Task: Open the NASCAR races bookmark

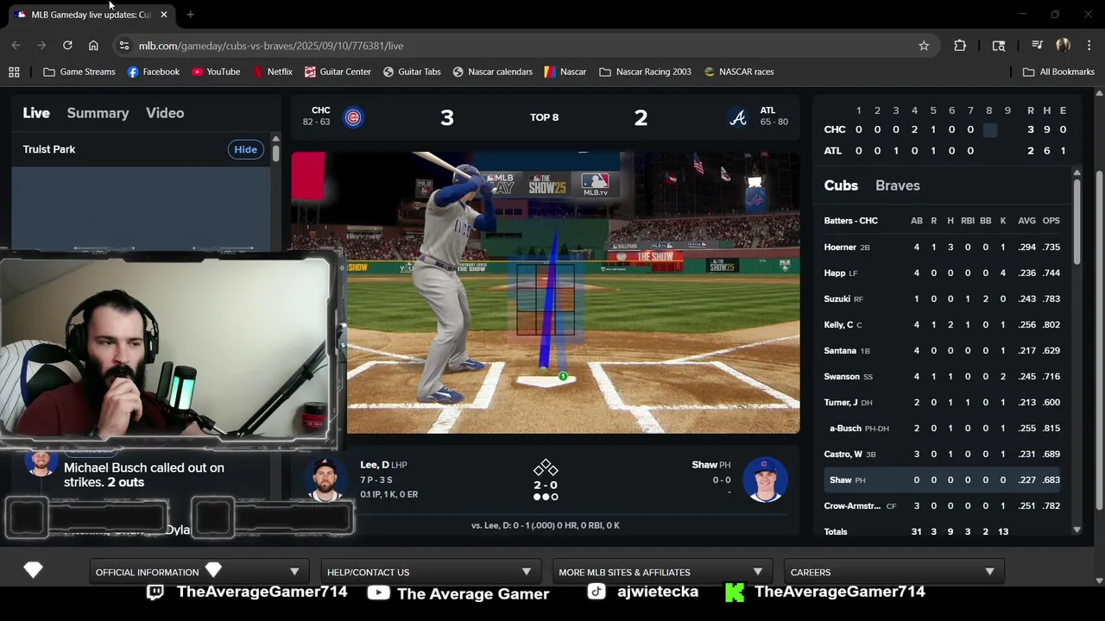Action: click(739, 72)
